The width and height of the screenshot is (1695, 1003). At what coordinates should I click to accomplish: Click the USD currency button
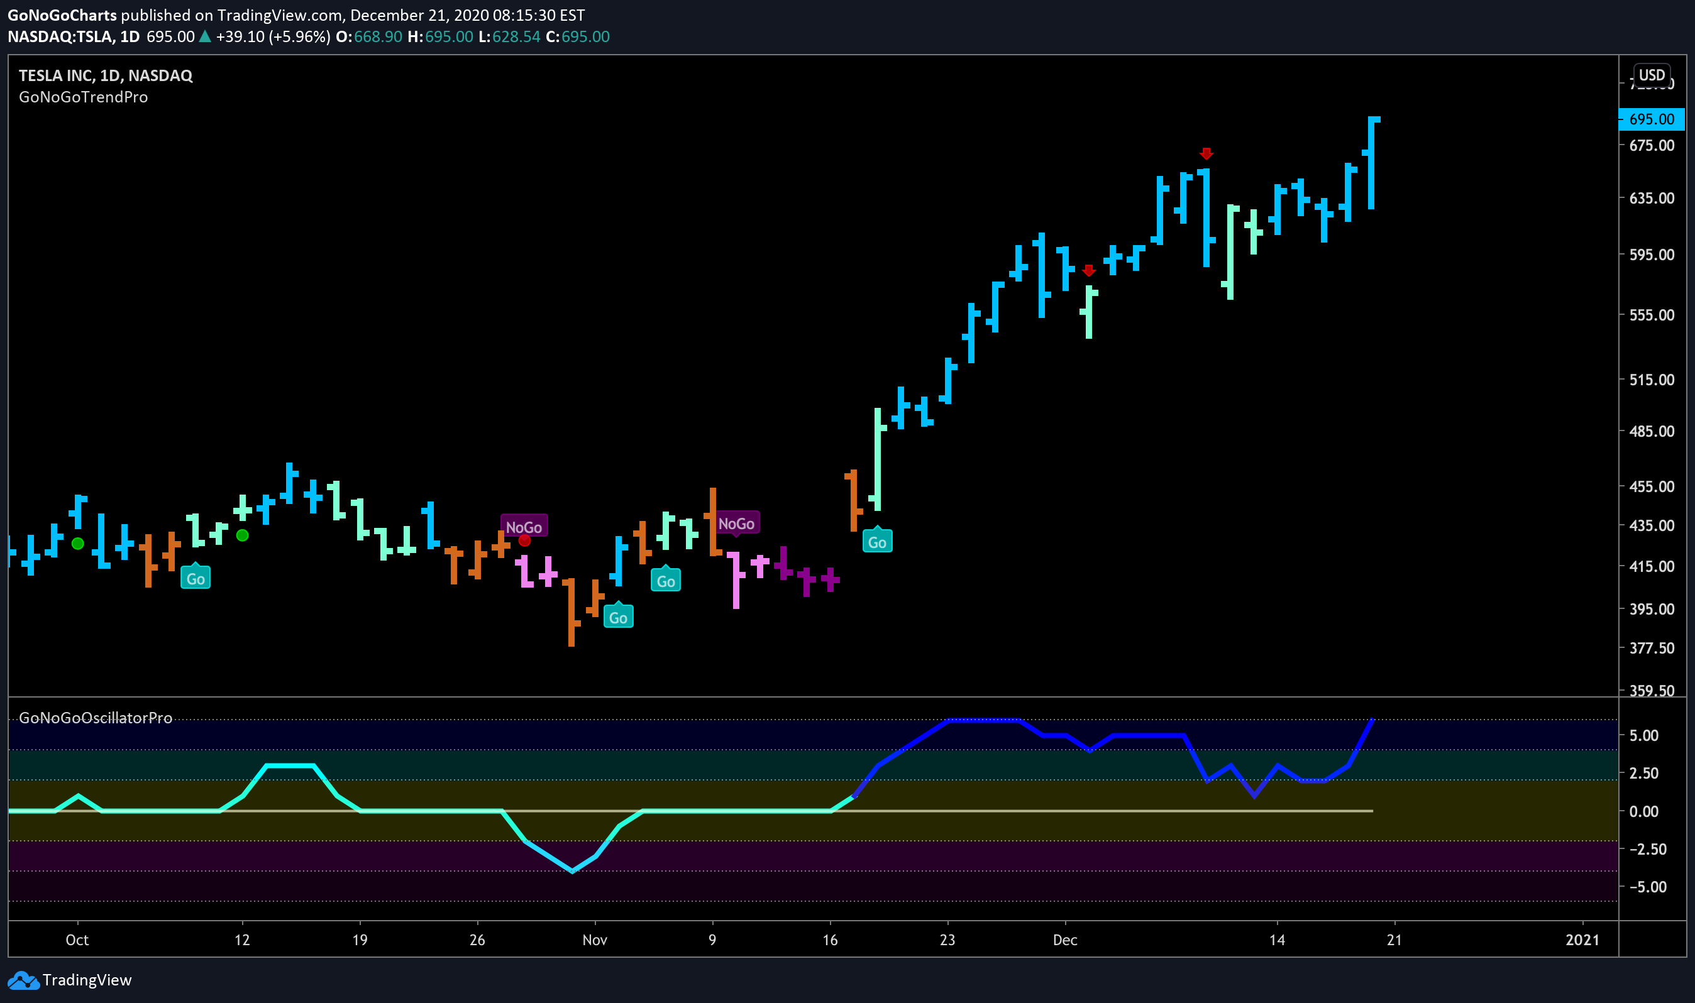click(1651, 75)
